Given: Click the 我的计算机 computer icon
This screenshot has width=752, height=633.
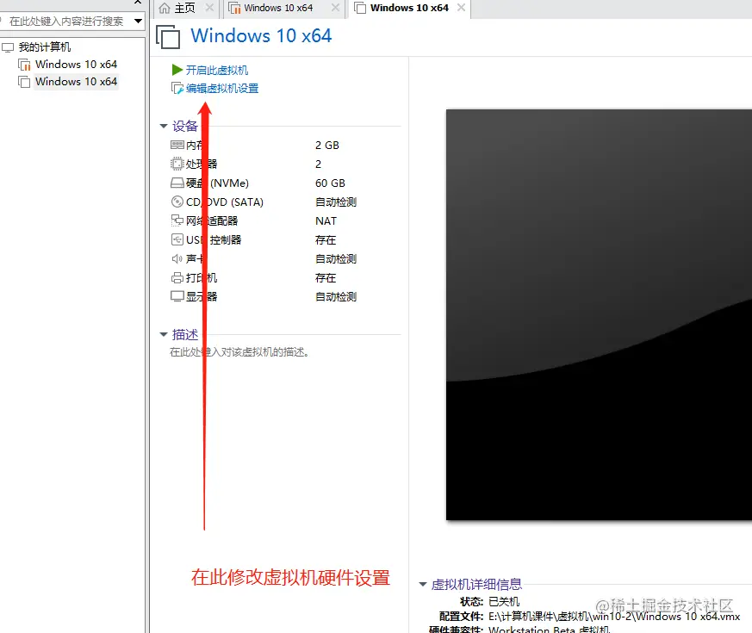Looking at the screenshot, I should coord(9,46).
